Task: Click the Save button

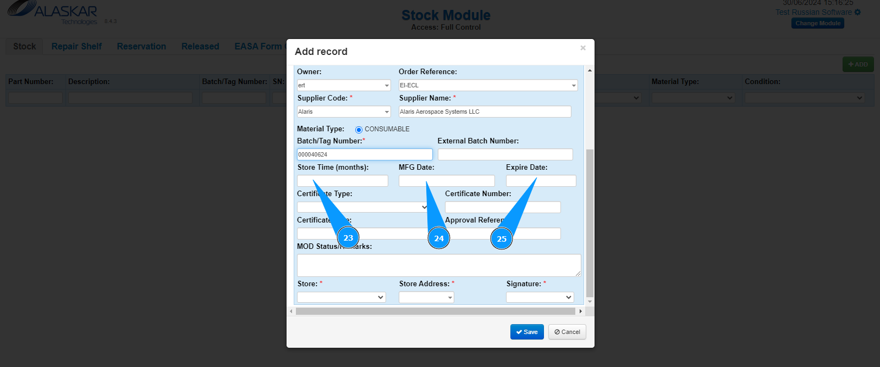Action: click(x=527, y=332)
